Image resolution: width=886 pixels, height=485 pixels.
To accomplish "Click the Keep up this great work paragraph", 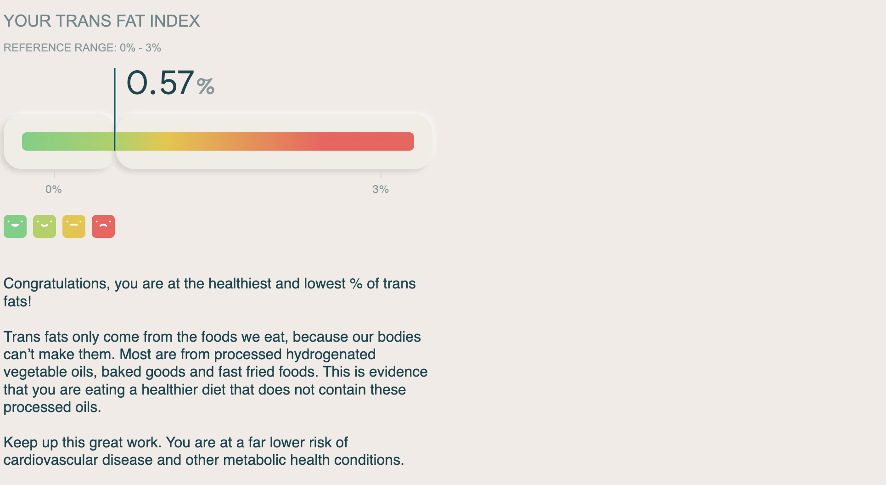I will coord(203,451).
